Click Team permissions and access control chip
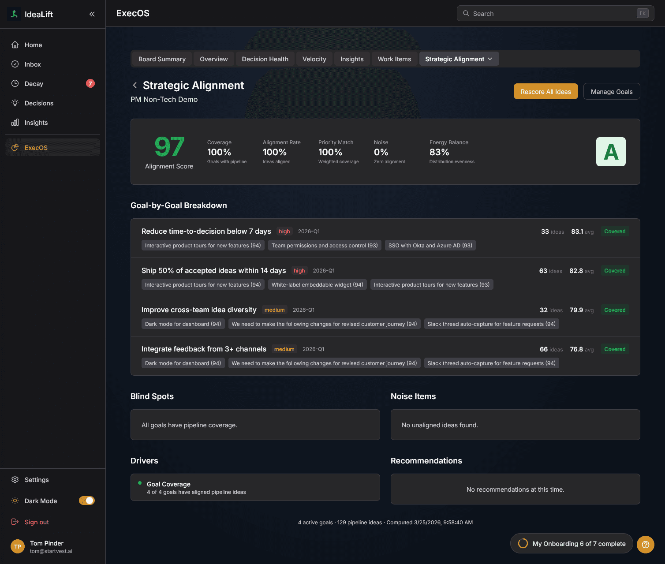Viewport: 665px width, 564px height. click(325, 246)
